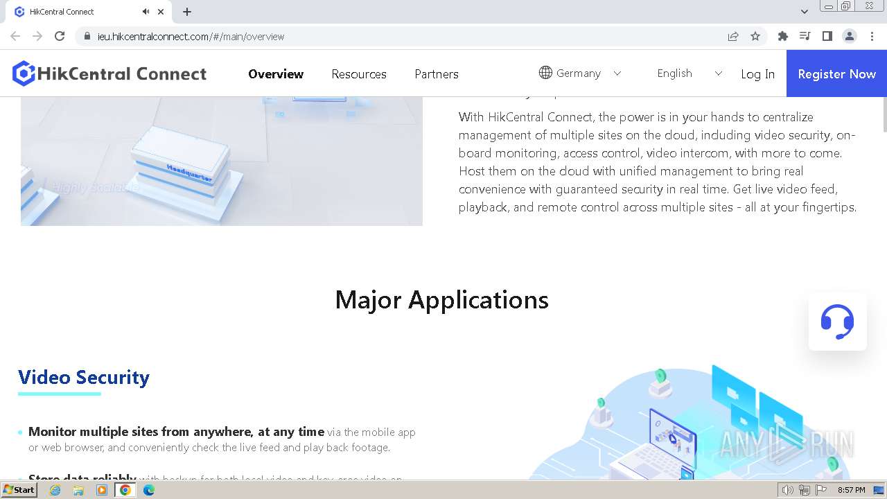This screenshot has height=499, width=887.
Task: Click the Log In link
Action: tap(757, 74)
